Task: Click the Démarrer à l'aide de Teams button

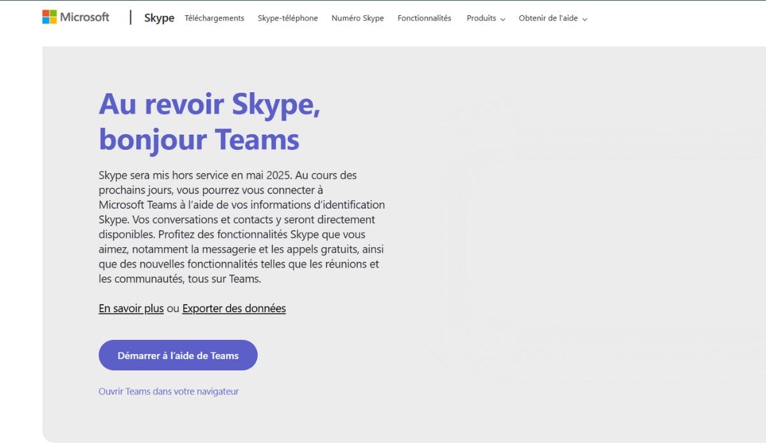Action: point(177,355)
